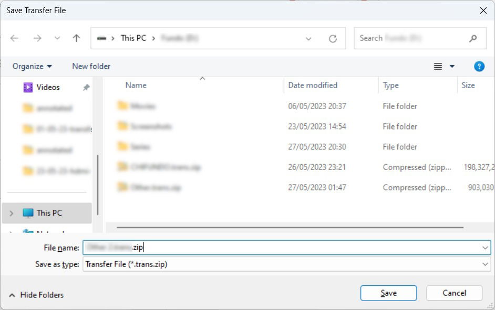Image resolution: width=495 pixels, height=310 pixels.
Task: Open Videos in the navigation pane
Action: pyautogui.click(x=48, y=87)
